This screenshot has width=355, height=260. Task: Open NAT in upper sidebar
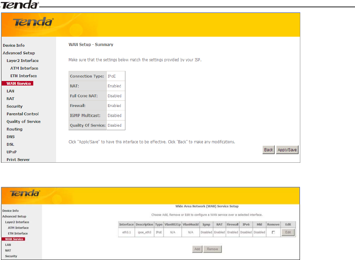pos(10,99)
